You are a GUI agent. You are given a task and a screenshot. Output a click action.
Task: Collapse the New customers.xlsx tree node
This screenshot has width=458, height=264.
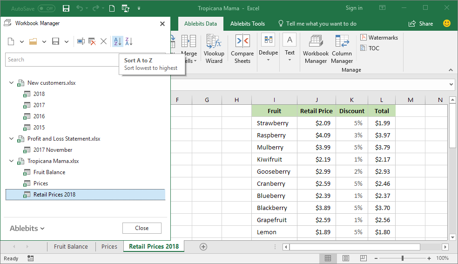click(11, 83)
